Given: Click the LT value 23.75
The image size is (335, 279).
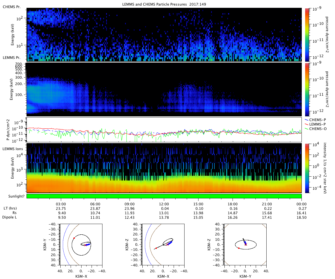Looking at the screenshot, I should 61,208.
